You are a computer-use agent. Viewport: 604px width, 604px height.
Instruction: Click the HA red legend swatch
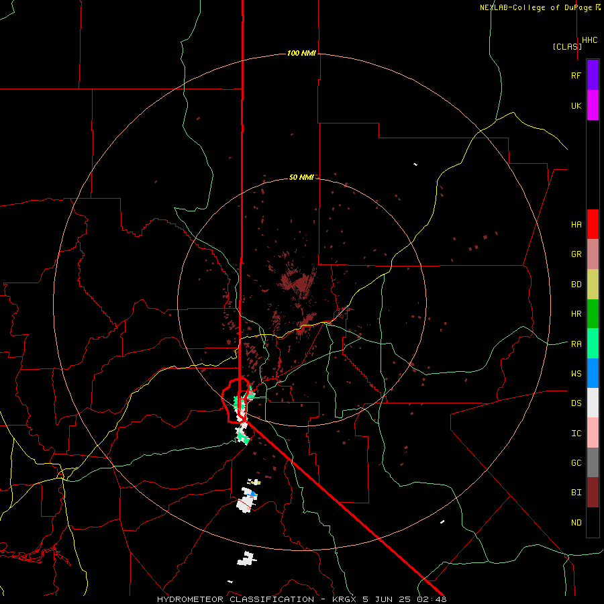pos(593,224)
